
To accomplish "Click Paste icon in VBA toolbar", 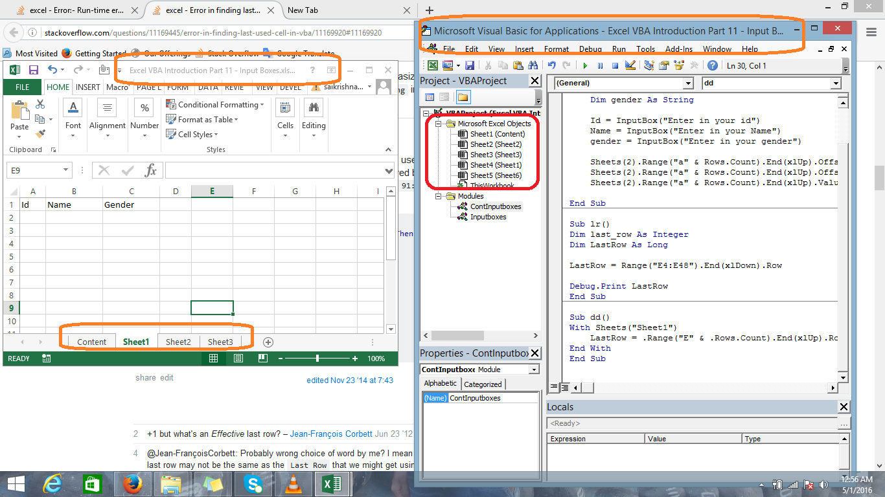I will pos(518,65).
